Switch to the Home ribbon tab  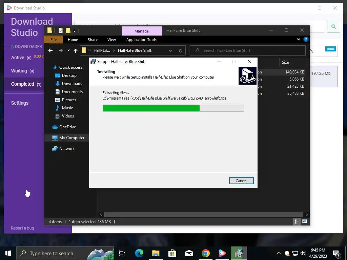click(x=73, y=40)
